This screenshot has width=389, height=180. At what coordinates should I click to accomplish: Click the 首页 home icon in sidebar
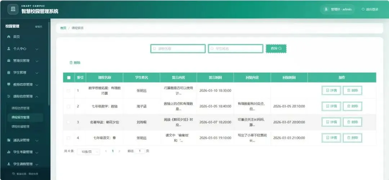9,37
